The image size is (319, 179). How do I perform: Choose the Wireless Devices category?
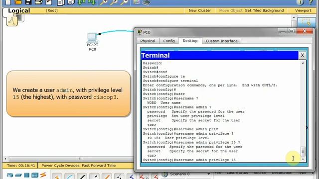[x=35, y=175]
